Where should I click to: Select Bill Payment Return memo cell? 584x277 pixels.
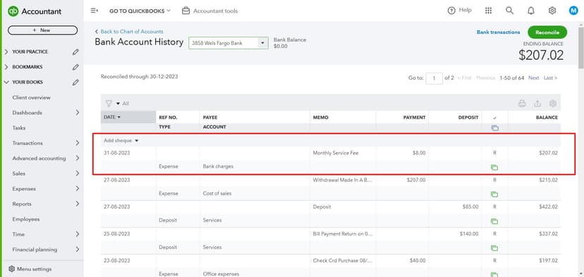click(343, 234)
